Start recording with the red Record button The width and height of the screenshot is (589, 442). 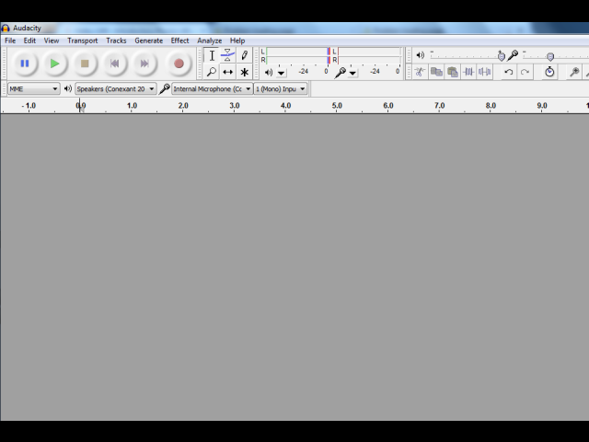(179, 64)
